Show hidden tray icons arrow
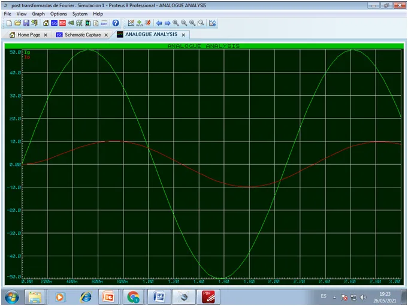 334,297
